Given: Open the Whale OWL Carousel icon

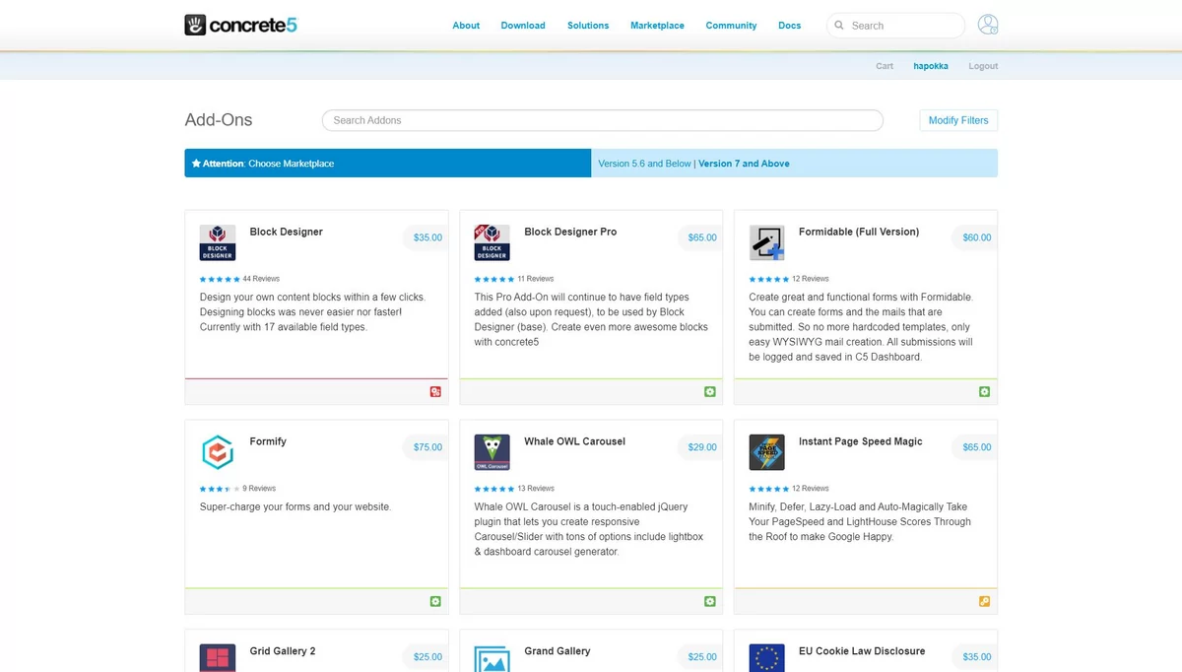Looking at the screenshot, I should [492, 452].
